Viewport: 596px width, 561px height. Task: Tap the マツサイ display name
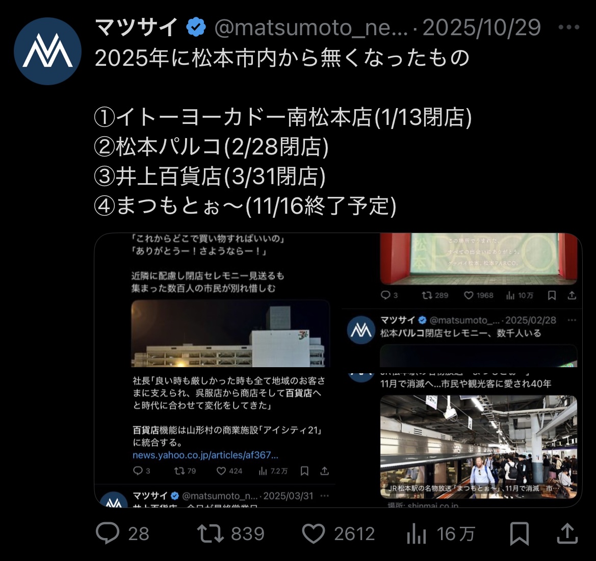136,27
